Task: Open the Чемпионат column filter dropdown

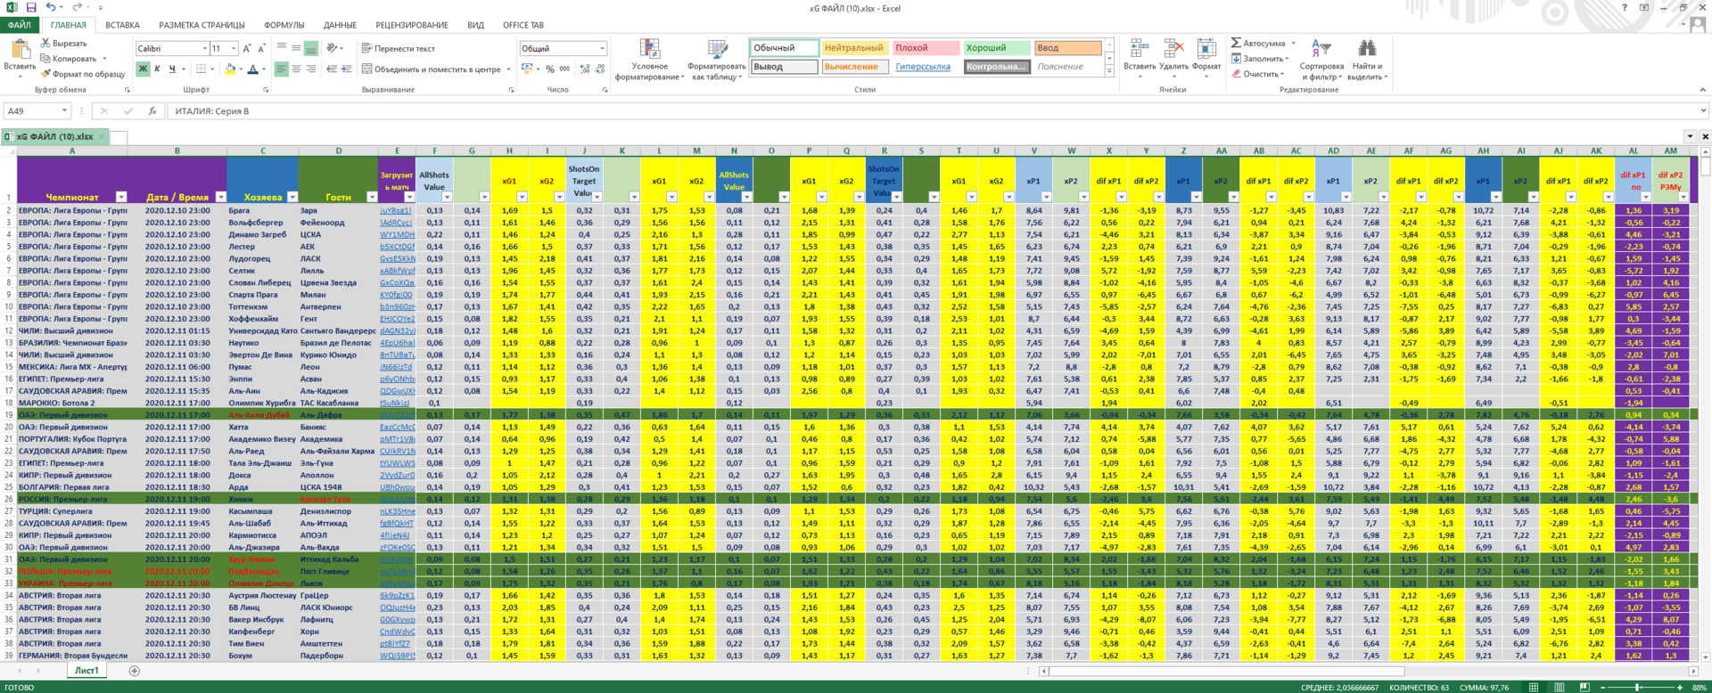Action: (121, 197)
